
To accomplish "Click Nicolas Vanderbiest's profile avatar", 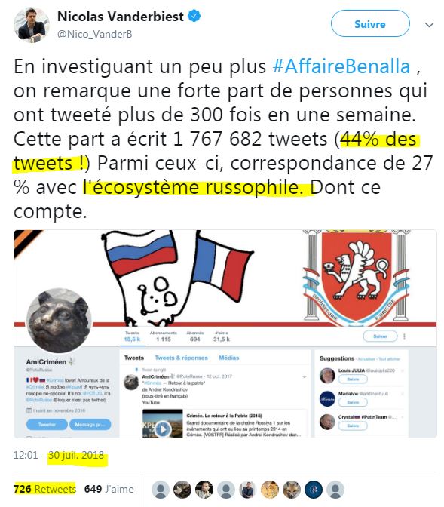I will click(x=31, y=25).
